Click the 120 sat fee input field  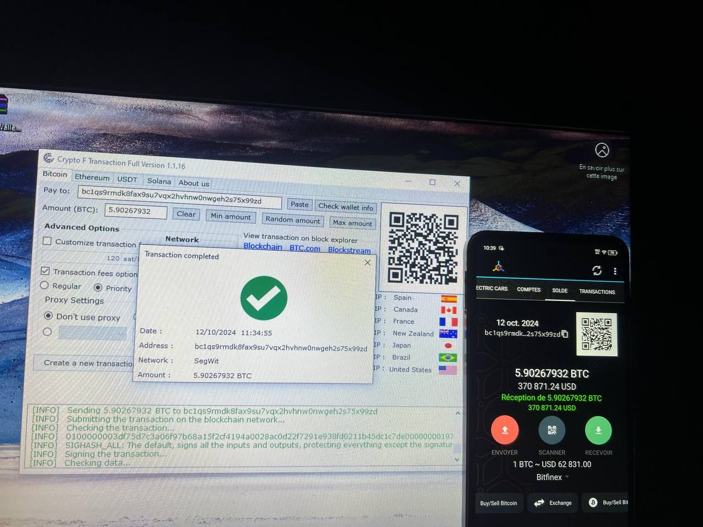click(90, 257)
